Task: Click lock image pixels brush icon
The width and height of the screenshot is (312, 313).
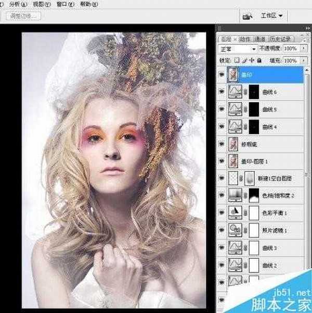Action: [x=244, y=61]
